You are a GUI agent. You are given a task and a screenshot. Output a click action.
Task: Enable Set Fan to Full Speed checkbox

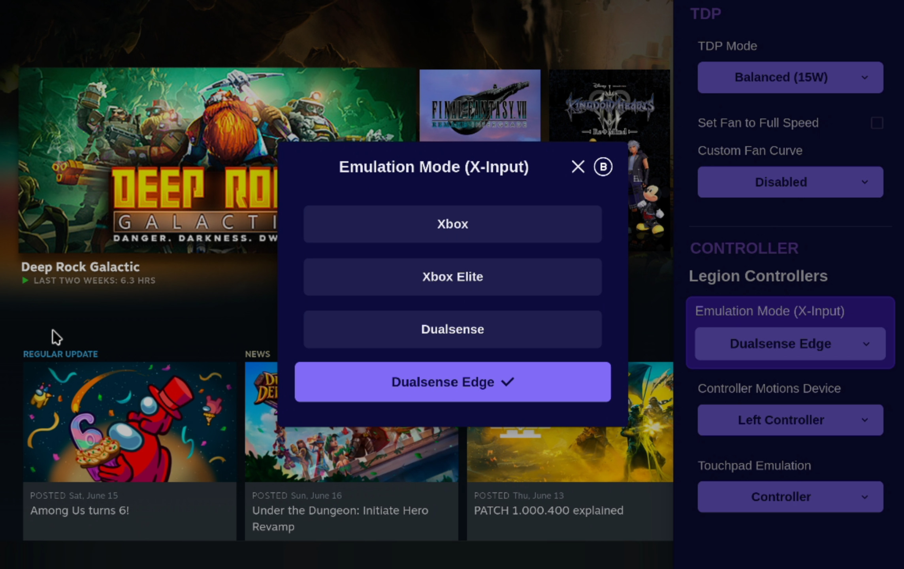coord(877,123)
